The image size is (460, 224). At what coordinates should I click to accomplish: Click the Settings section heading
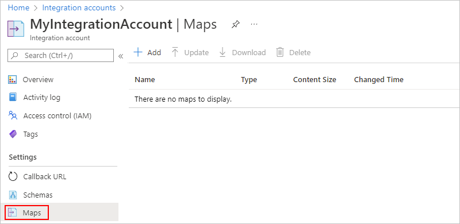(22, 157)
